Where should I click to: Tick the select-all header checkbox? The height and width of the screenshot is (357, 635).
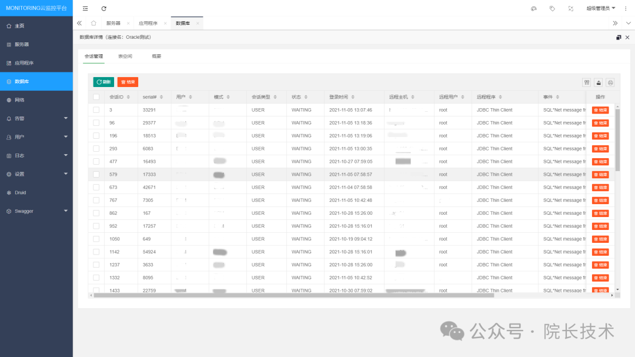pos(96,97)
